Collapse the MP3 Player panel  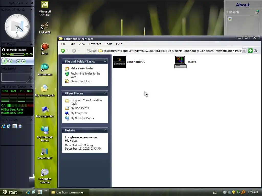point(31,44)
